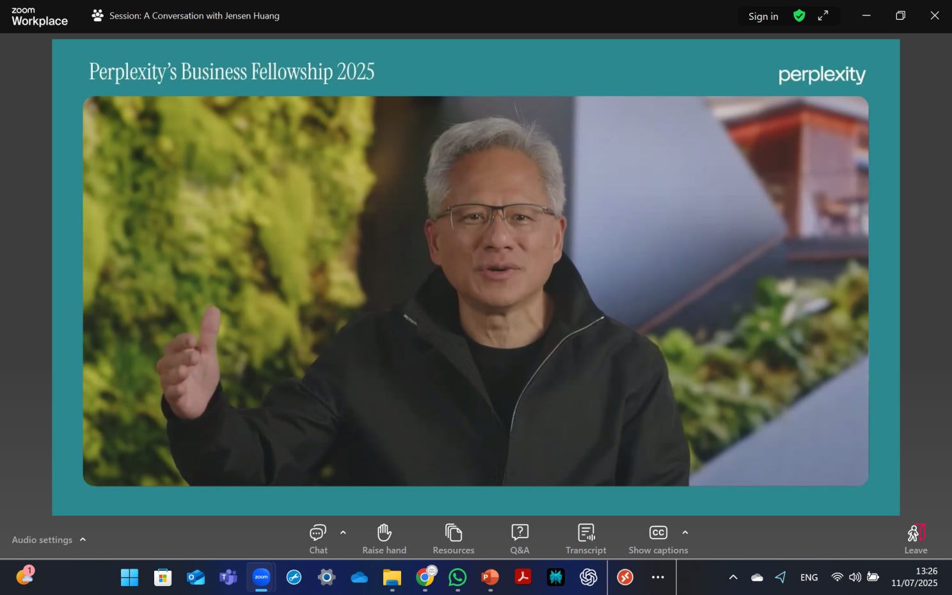Screen dimensions: 952x595
Task: Open the Perplexity app on the taskbar
Action: pos(555,578)
